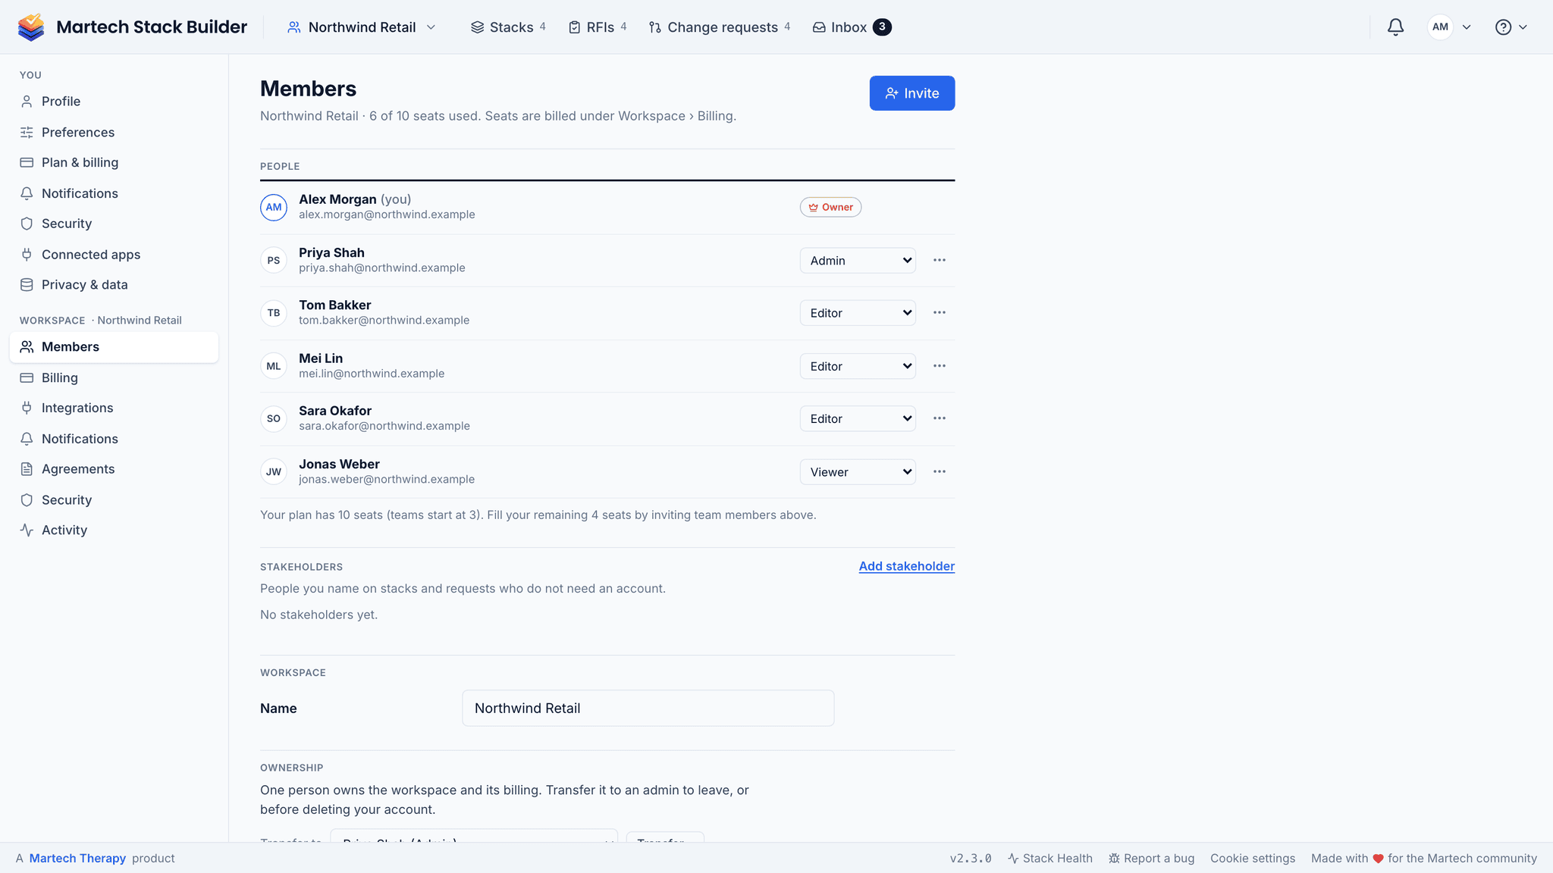Open Profile in the sidebar
The height and width of the screenshot is (873, 1553).
click(x=114, y=102)
